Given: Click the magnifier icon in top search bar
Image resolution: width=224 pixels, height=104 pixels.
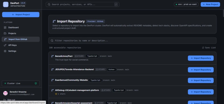Looking at the screenshot, I should (x=49, y=4).
